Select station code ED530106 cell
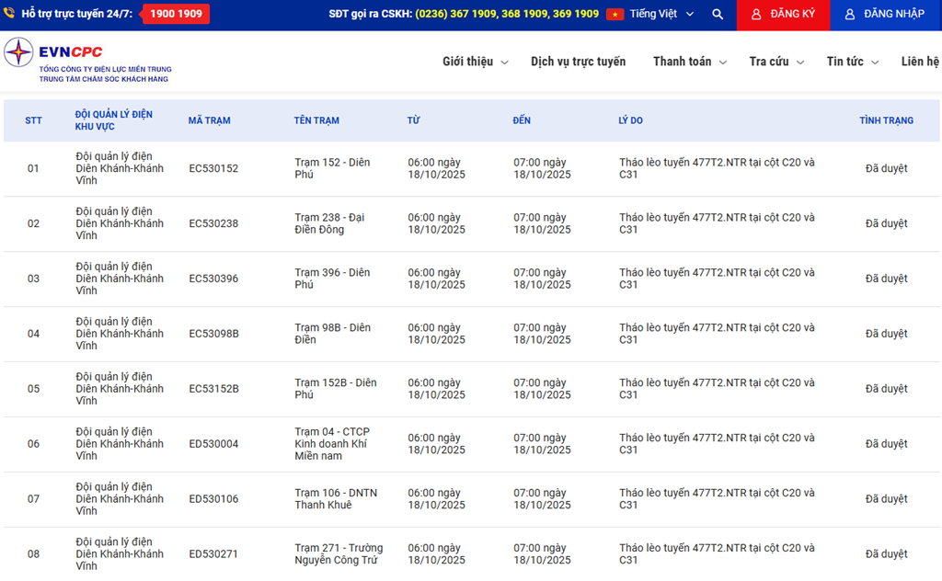The image size is (942, 581). pyautogui.click(x=213, y=499)
